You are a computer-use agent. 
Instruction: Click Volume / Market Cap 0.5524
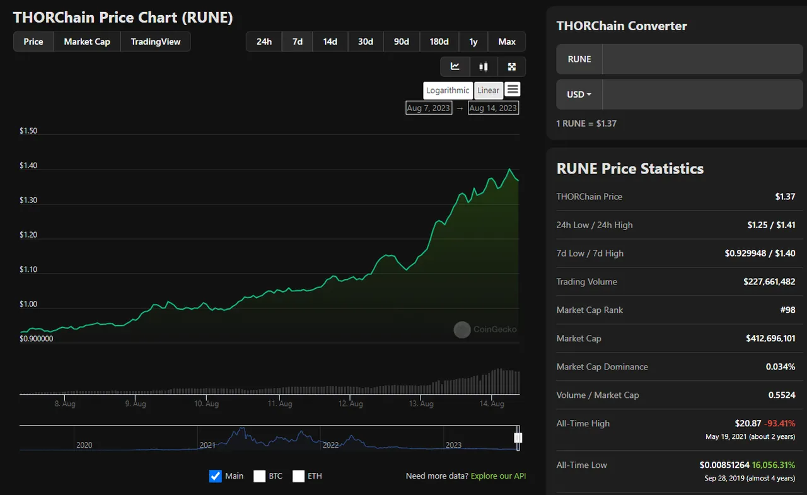782,395
